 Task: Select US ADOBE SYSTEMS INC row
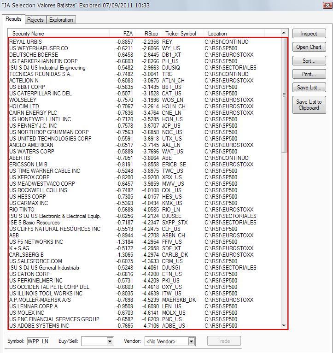coord(145,326)
